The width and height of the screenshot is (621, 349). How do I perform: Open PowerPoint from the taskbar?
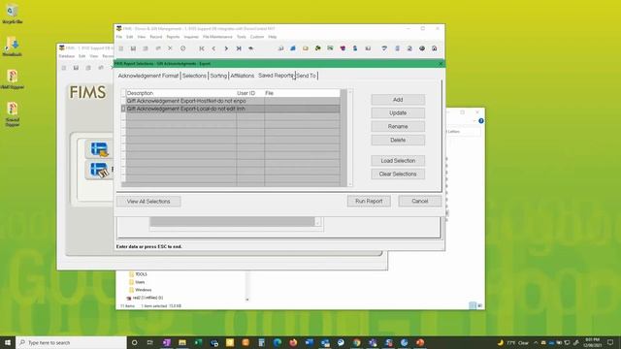click(420, 342)
